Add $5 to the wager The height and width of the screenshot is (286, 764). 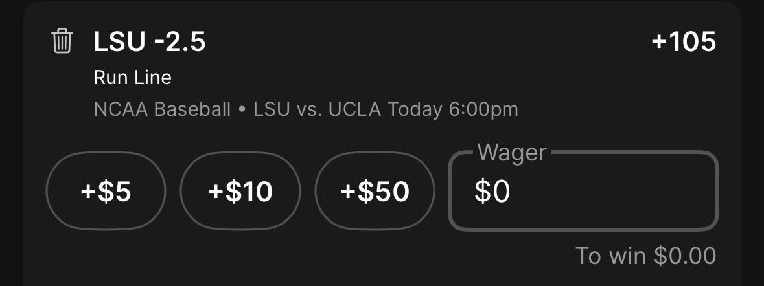[x=106, y=191]
